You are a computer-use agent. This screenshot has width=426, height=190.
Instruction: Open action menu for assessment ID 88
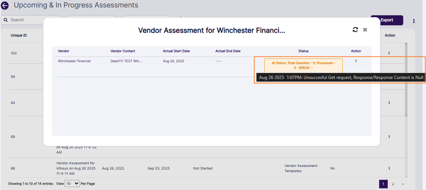pyautogui.click(x=389, y=168)
